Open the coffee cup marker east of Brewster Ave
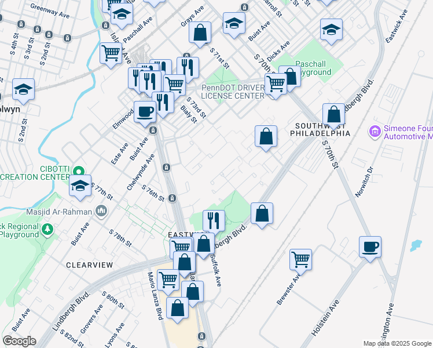 370,248
